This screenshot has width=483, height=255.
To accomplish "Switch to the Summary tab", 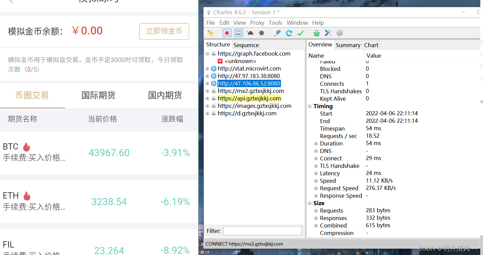I will pyautogui.click(x=348, y=45).
